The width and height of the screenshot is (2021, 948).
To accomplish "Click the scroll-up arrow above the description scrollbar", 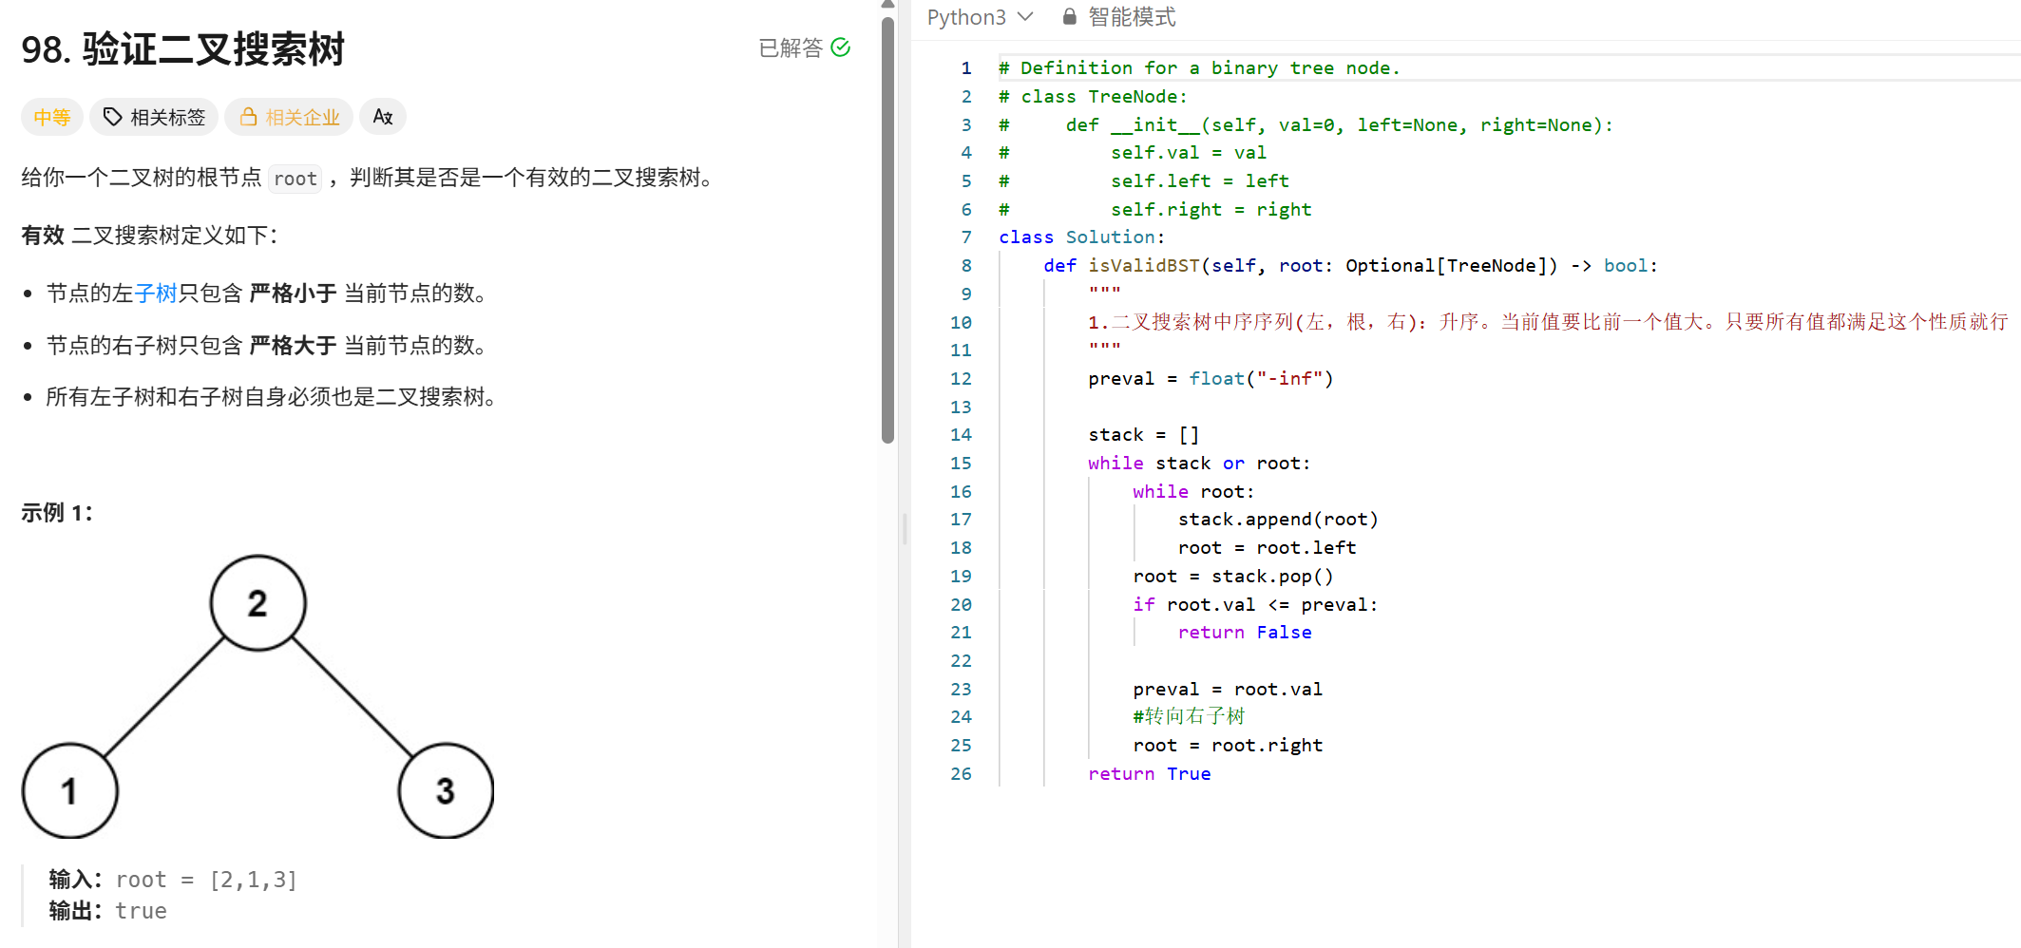I will (887, 5).
